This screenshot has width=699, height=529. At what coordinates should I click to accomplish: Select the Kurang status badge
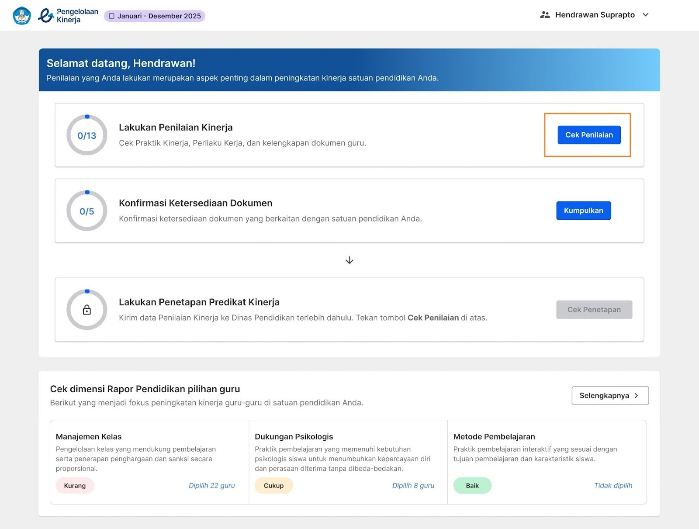click(75, 485)
